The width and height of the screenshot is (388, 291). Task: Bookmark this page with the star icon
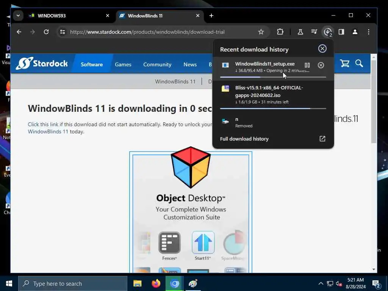pos(261,32)
